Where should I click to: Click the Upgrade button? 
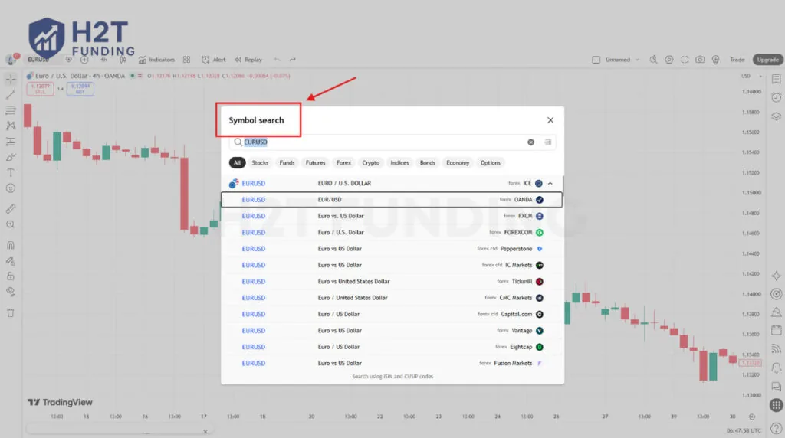[x=767, y=60]
